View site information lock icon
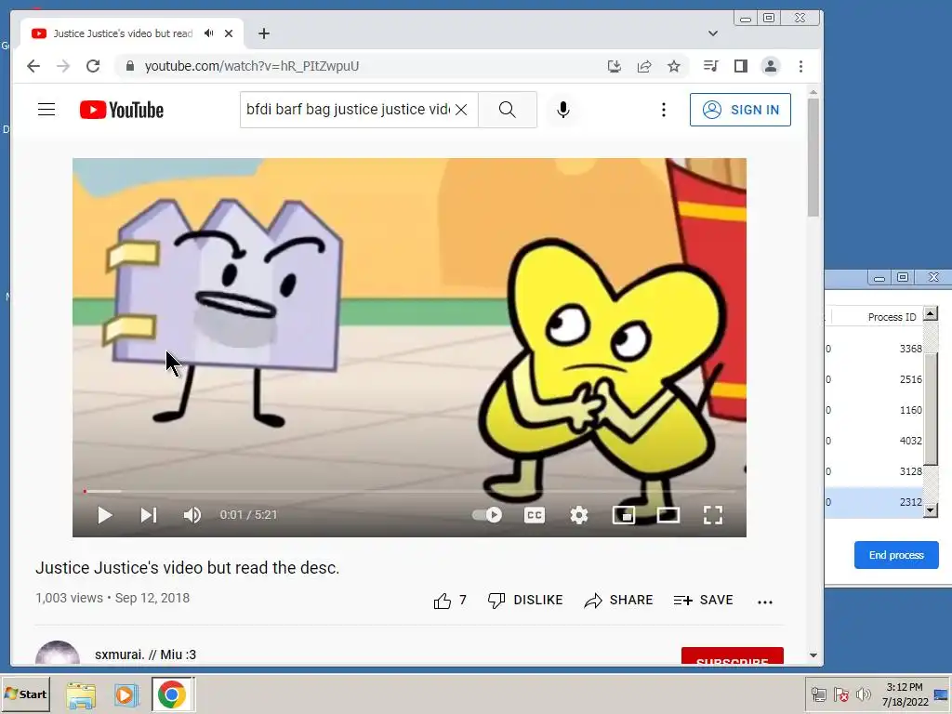 (129, 66)
